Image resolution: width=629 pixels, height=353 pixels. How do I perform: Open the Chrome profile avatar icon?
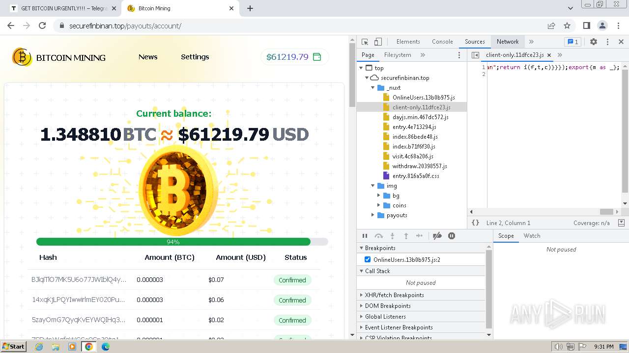tap(602, 25)
